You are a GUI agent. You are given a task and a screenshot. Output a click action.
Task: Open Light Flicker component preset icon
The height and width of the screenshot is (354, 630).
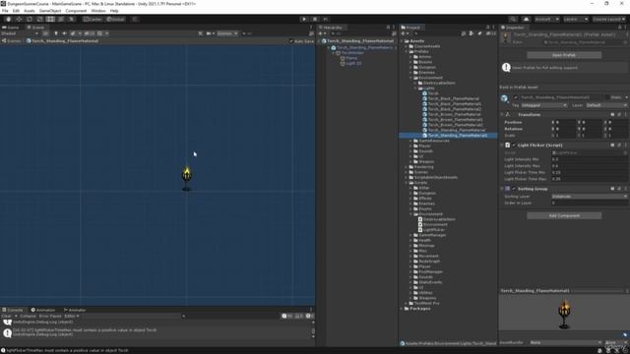point(619,146)
